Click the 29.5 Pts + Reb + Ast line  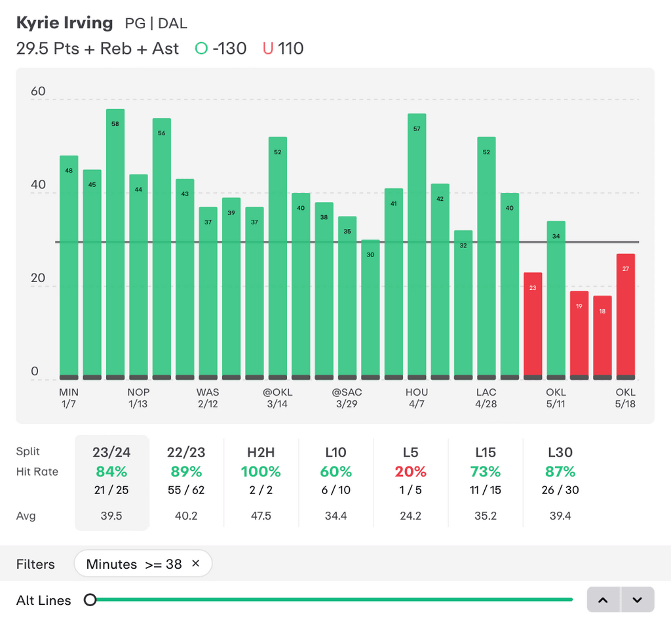coord(98,49)
